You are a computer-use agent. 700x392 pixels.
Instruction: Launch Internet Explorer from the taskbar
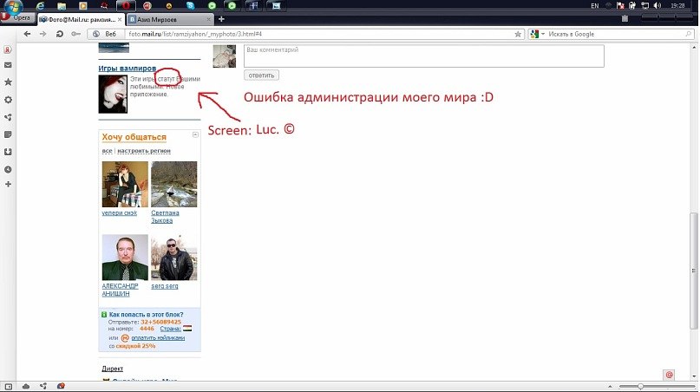[x=40, y=6]
